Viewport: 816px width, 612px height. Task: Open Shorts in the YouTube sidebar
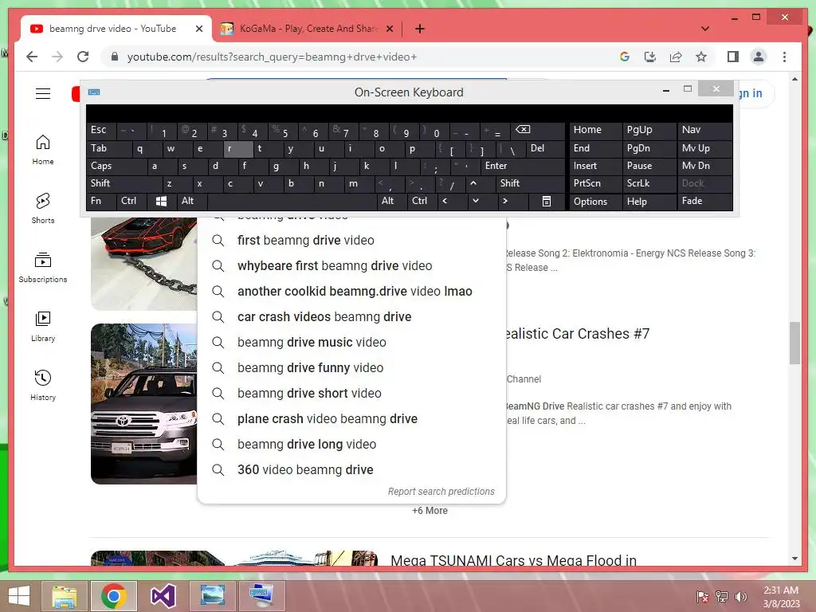[x=43, y=209]
